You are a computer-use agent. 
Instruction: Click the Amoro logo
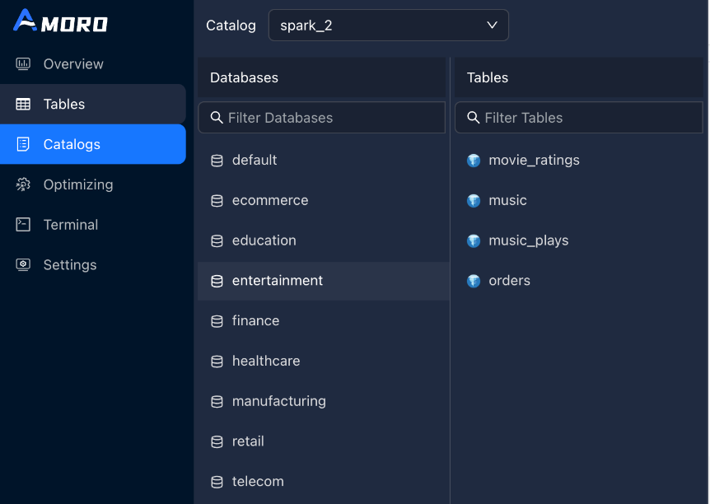pyautogui.click(x=60, y=22)
